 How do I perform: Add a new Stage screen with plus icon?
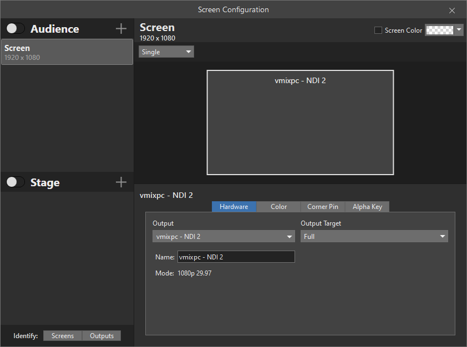point(121,182)
